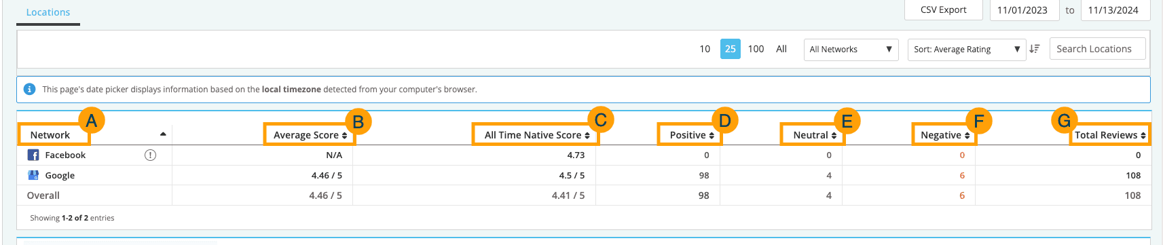
Task: Click the Facebook warning exclamation icon
Action: point(150,155)
